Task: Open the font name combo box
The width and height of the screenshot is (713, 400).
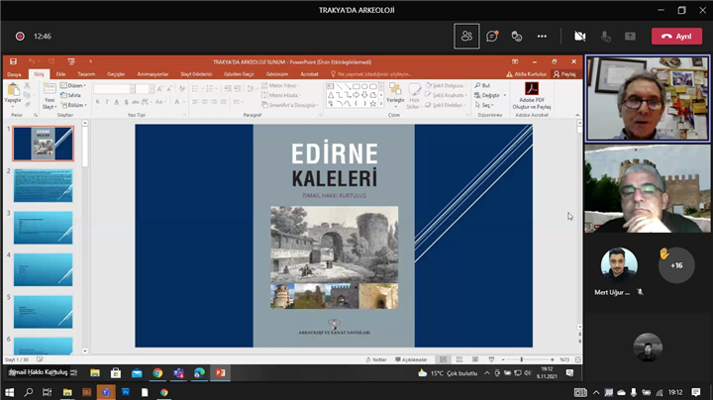Action: coord(114,89)
